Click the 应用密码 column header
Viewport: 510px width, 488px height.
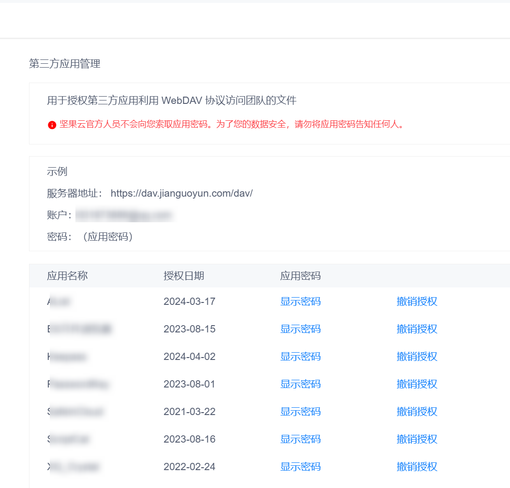pos(300,276)
